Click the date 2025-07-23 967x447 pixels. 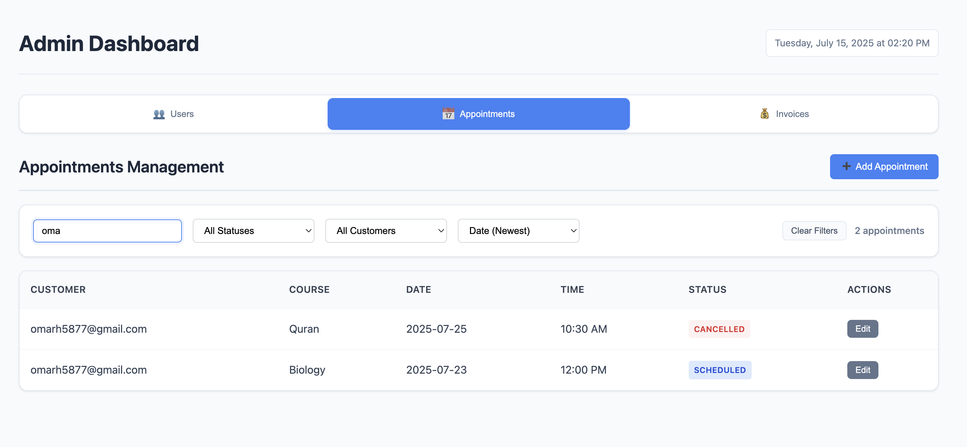tap(436, 370)
